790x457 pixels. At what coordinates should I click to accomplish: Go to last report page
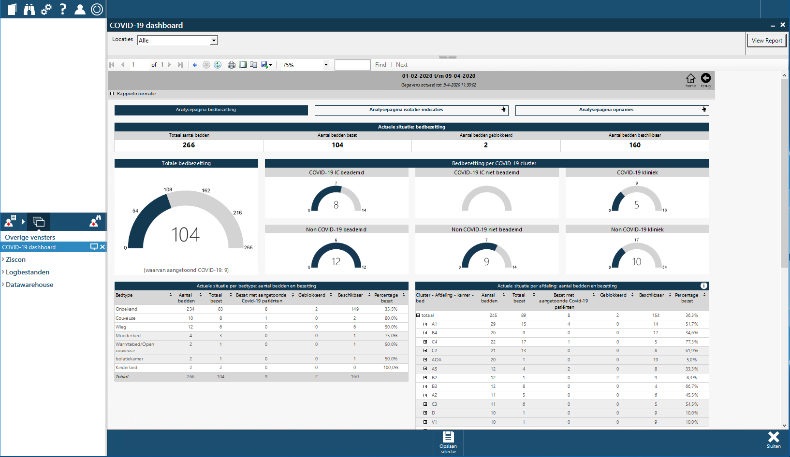(x=180, y=65)
